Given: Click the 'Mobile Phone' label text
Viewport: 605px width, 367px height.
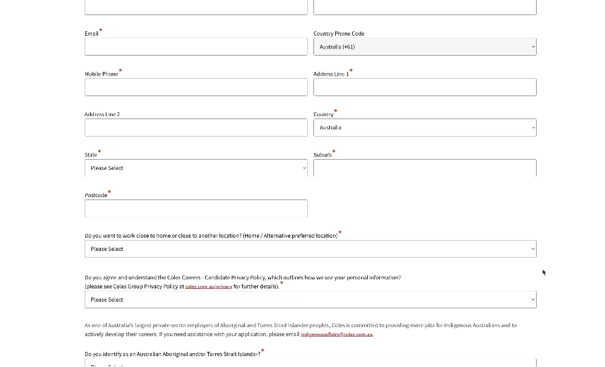Looking at the screenshot, I should [102, 74].
